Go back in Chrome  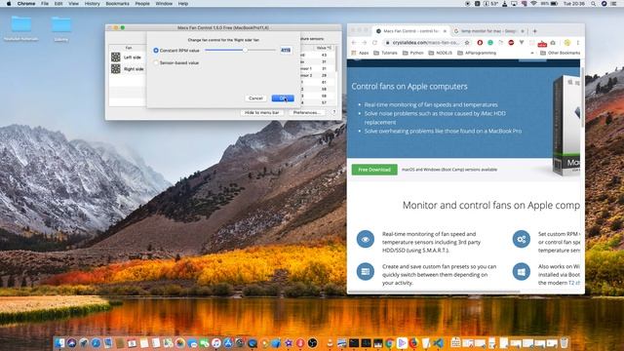pos(354,43)
